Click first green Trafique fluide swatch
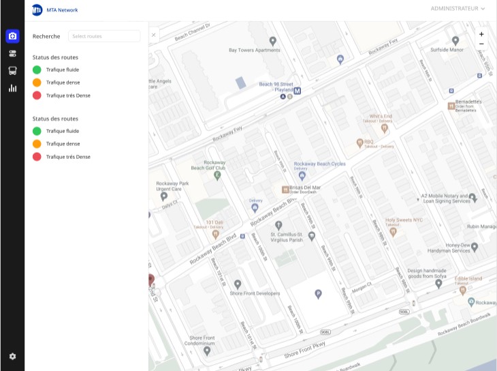The image size is (497, 371). tap(37, 70)
